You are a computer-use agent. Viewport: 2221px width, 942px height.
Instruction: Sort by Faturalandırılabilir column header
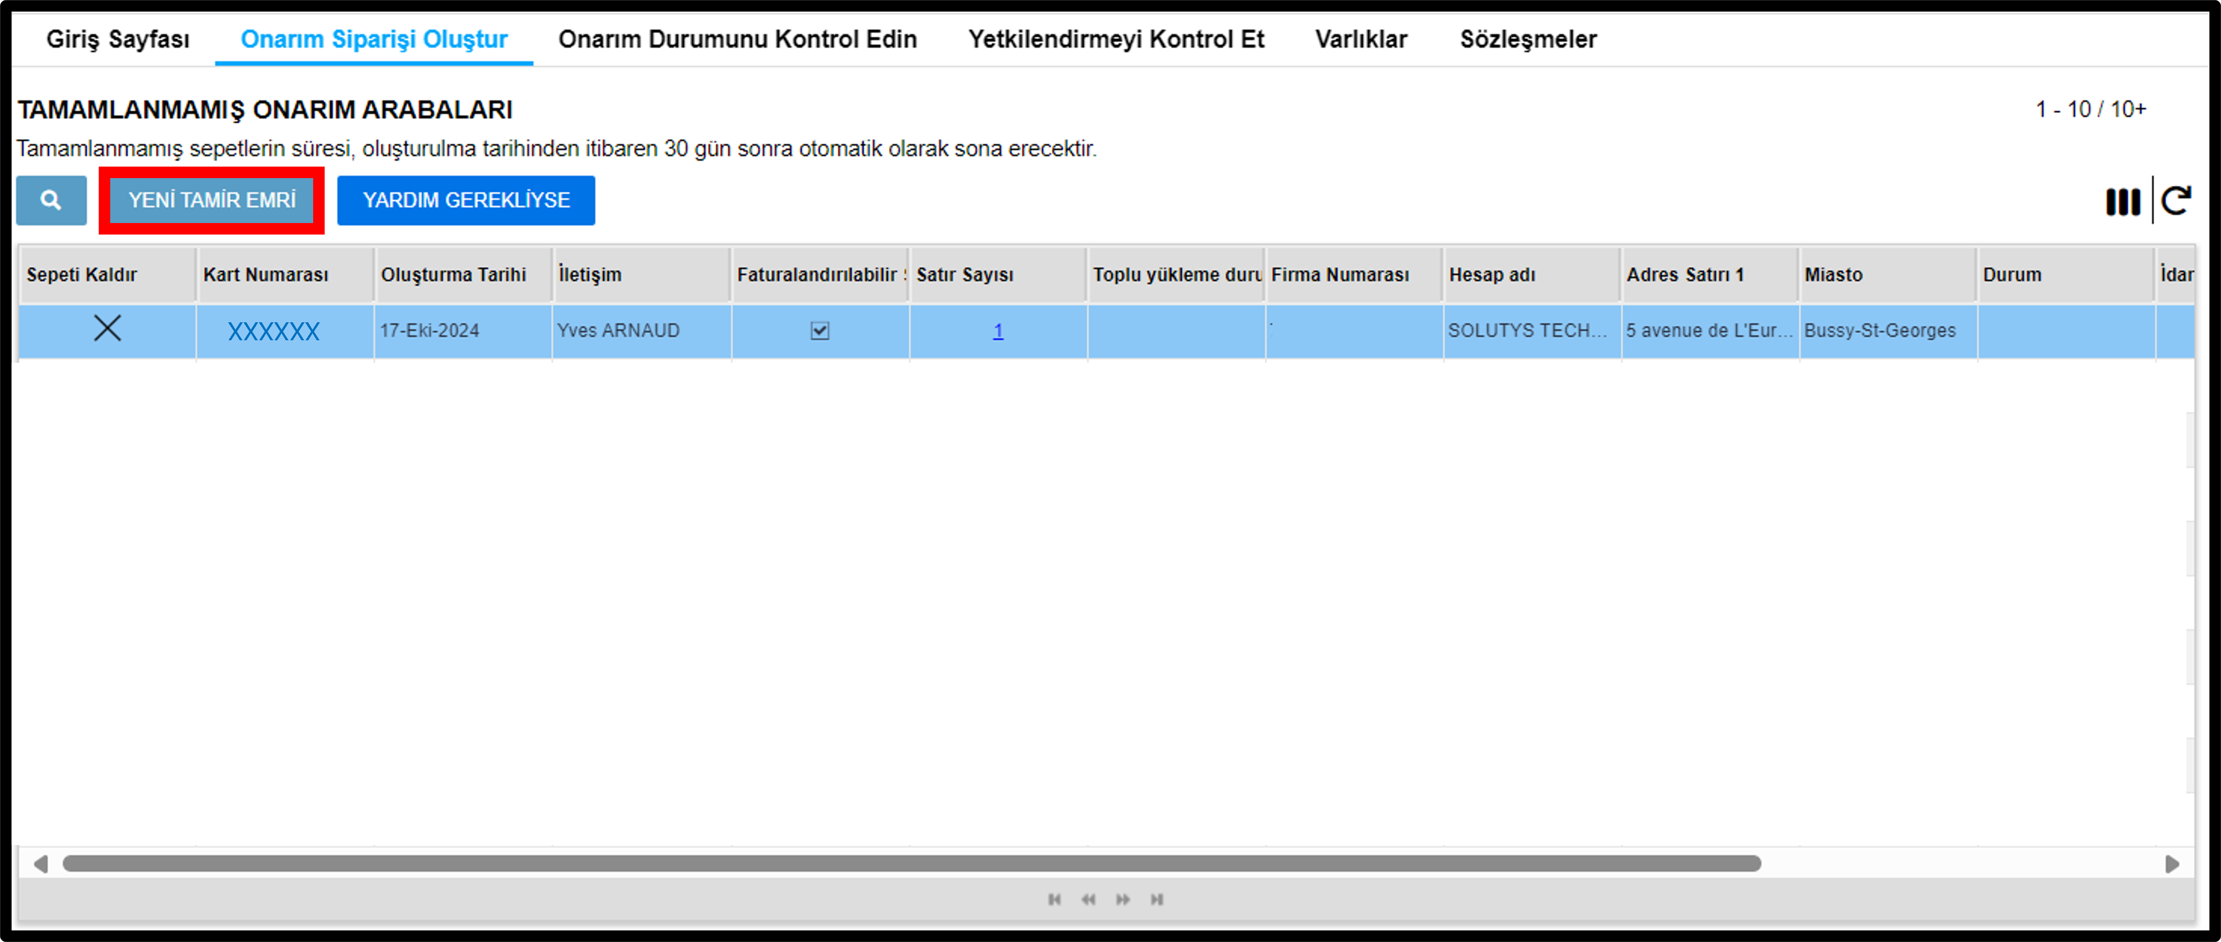tap(820, 274)
